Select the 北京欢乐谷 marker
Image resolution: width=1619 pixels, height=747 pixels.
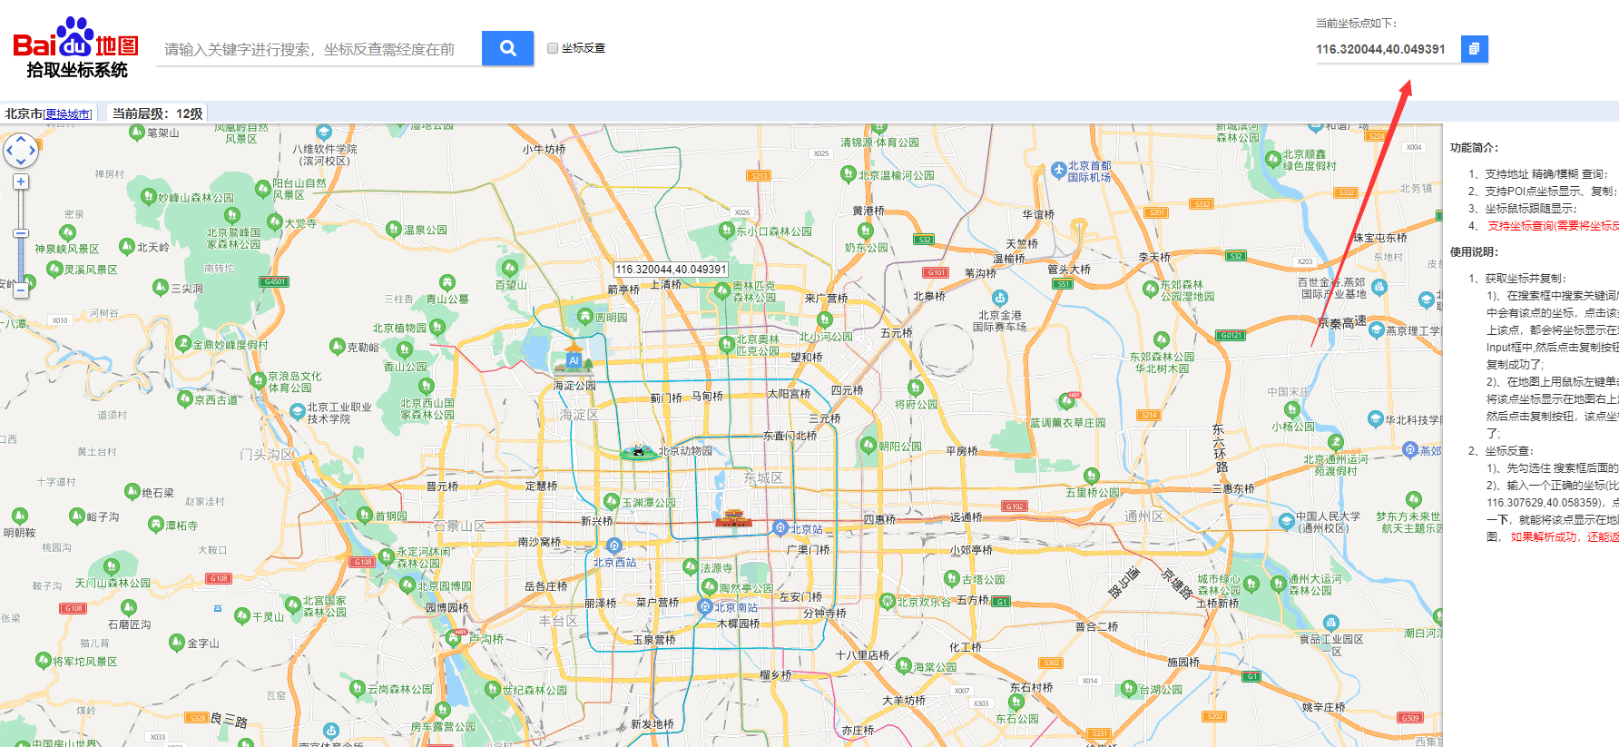(888, 601)
